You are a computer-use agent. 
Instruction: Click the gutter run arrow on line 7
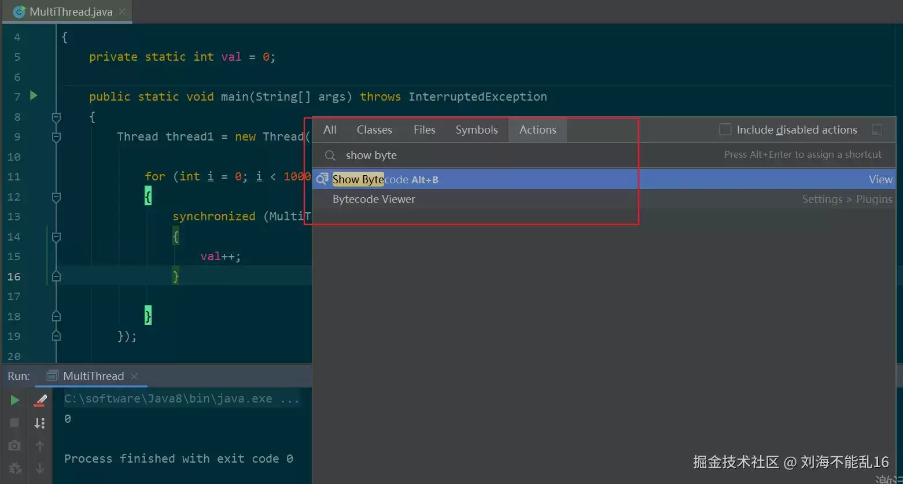(34, 95)
